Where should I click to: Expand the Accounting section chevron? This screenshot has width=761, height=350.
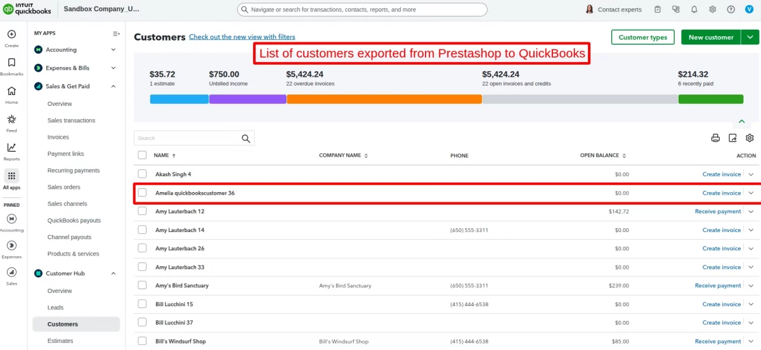tap(114, 49)
